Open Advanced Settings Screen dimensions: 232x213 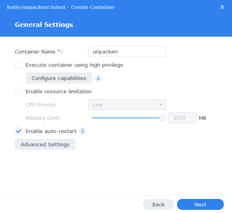[x=45, y=144]
